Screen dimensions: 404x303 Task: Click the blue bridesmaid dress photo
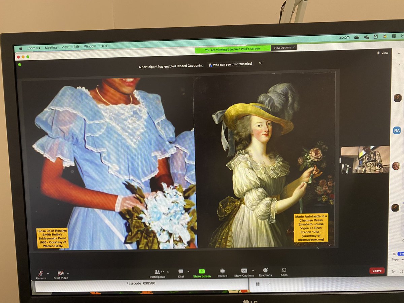point(109,164)
